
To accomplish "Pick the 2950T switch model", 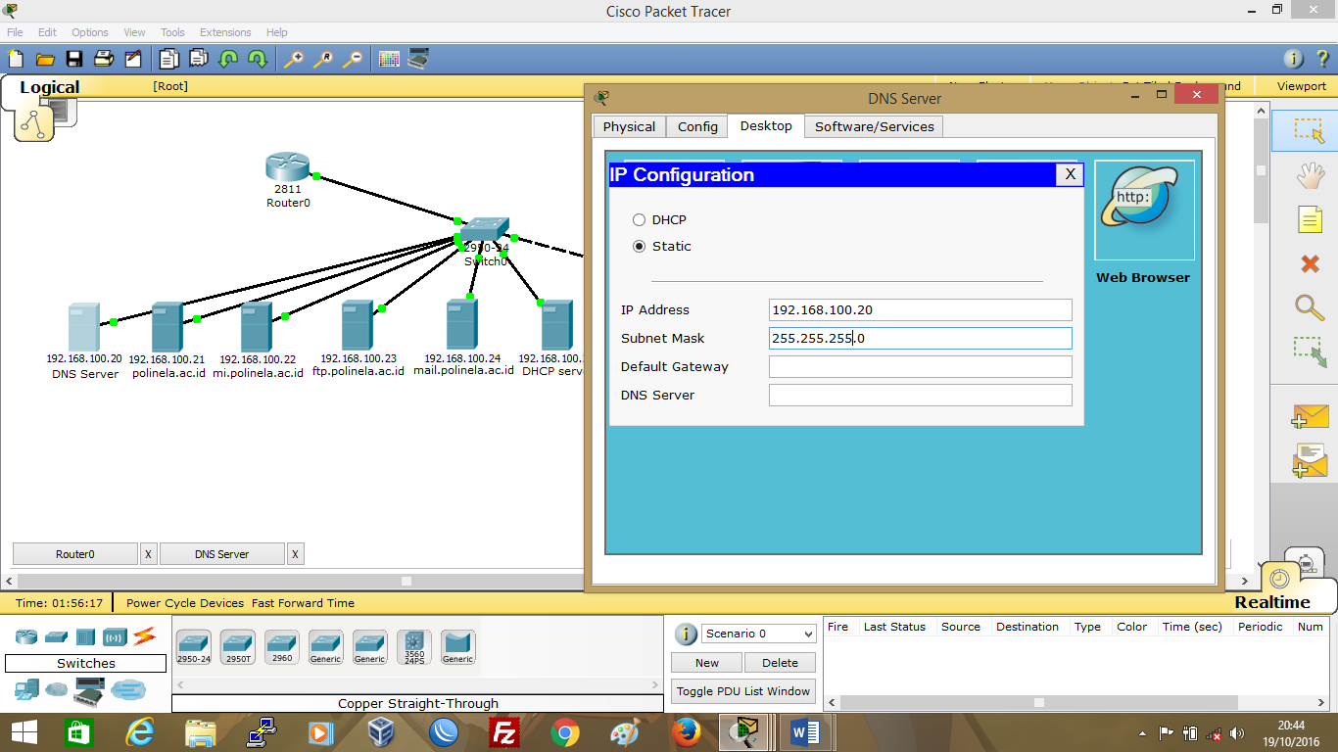I will click(238, 646).
